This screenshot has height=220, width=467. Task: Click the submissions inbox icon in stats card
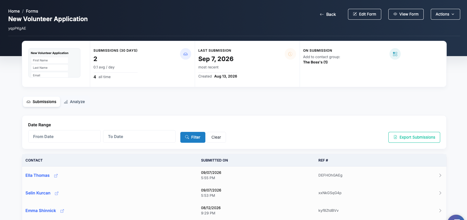click(186, 54)
